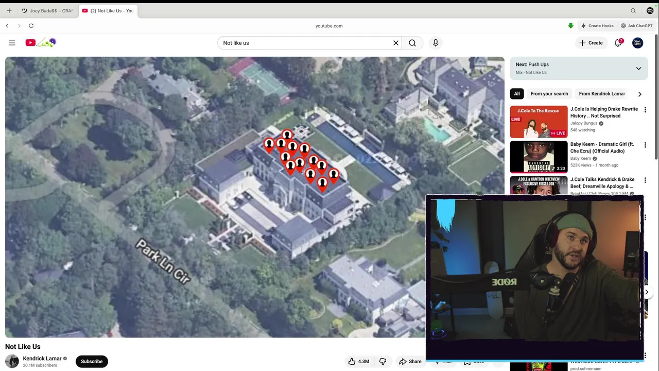
Task: Open the YouTube hamburger guide menu
Action: click(x=12, y=43)
